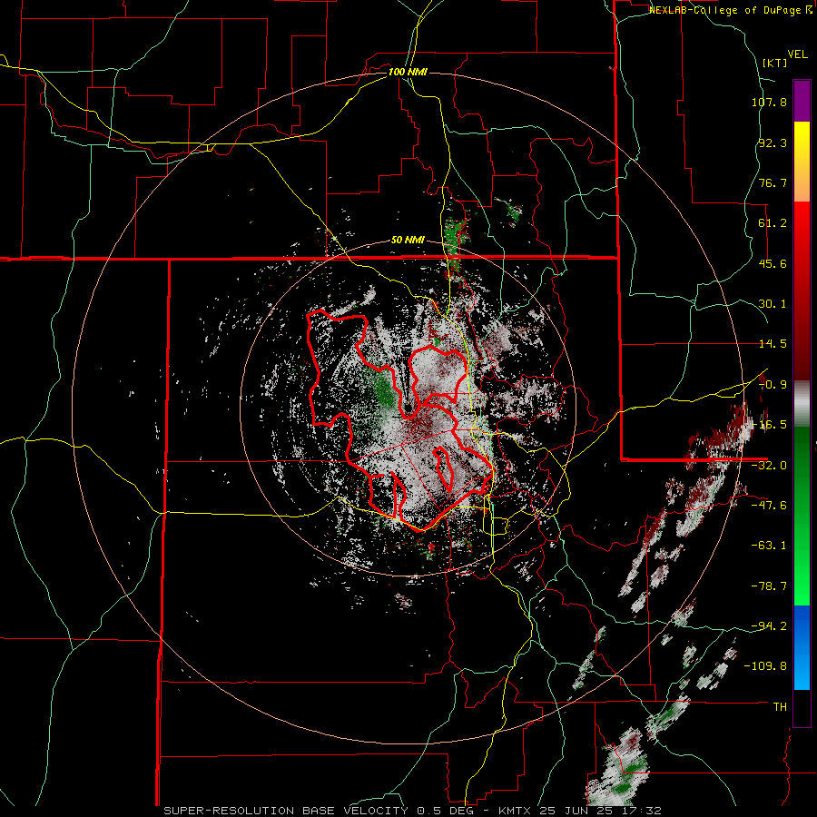Pick the yellow-orange segment of the color bar

[x=802, y=162]
